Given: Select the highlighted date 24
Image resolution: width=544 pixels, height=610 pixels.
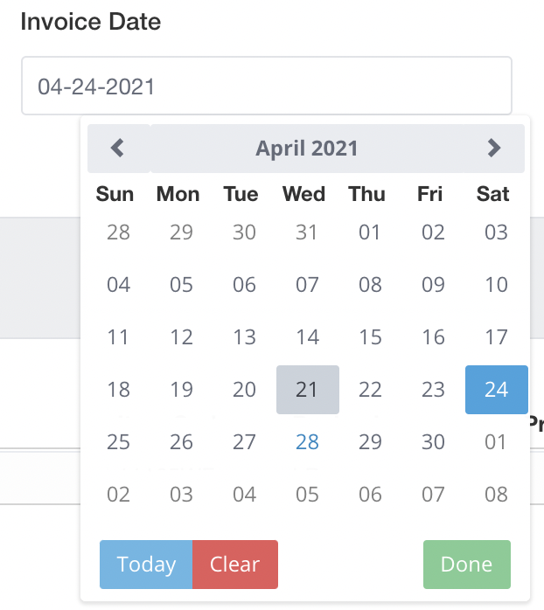Looking at the screenshot, I should [496, 390].
